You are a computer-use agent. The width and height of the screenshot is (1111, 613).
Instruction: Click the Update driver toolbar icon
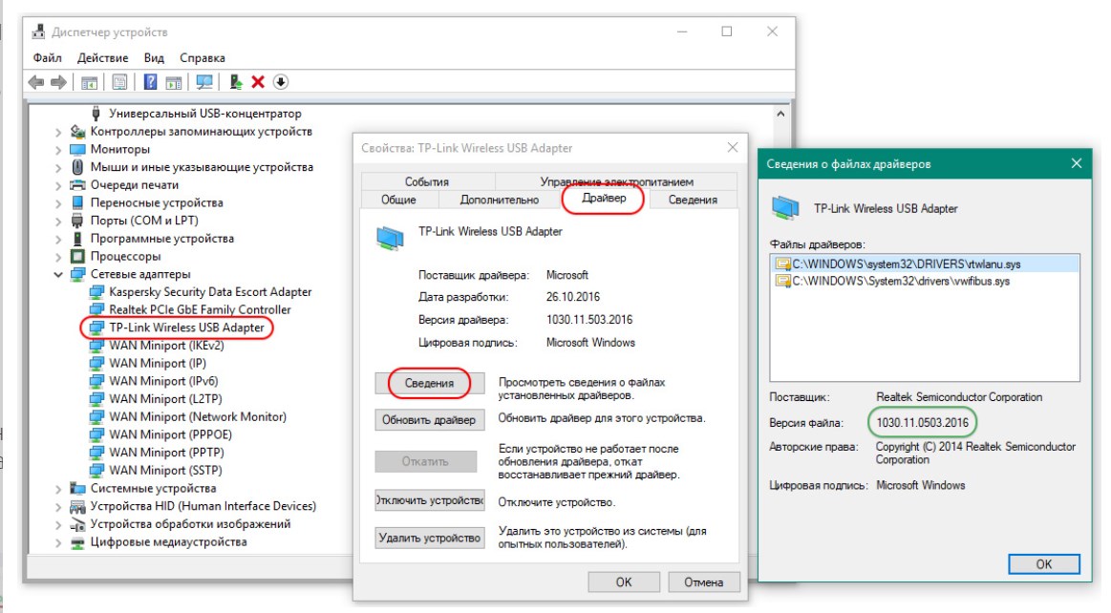(236, 82)
